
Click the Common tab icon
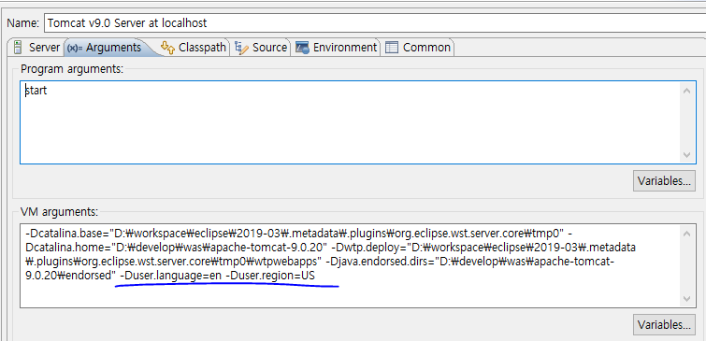pos(392,48)
